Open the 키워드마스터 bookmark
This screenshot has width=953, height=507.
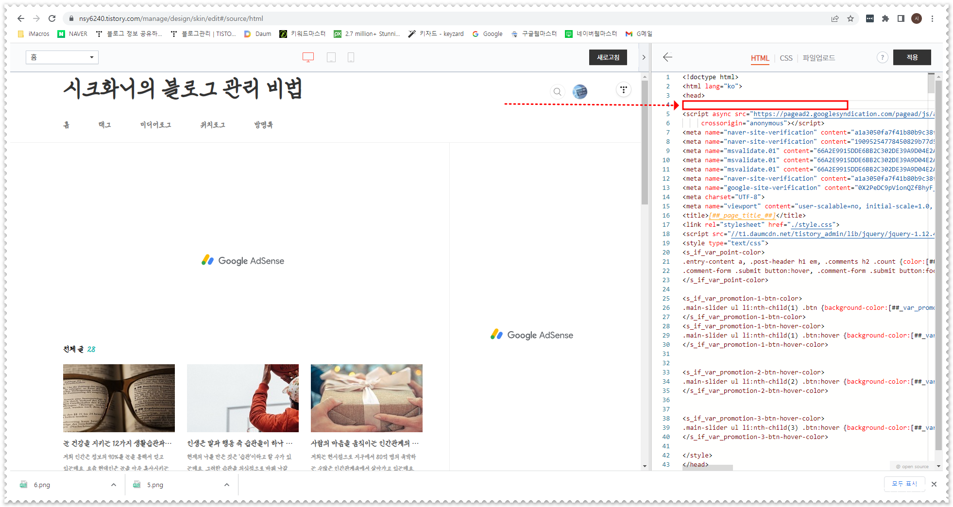(302, 34)
